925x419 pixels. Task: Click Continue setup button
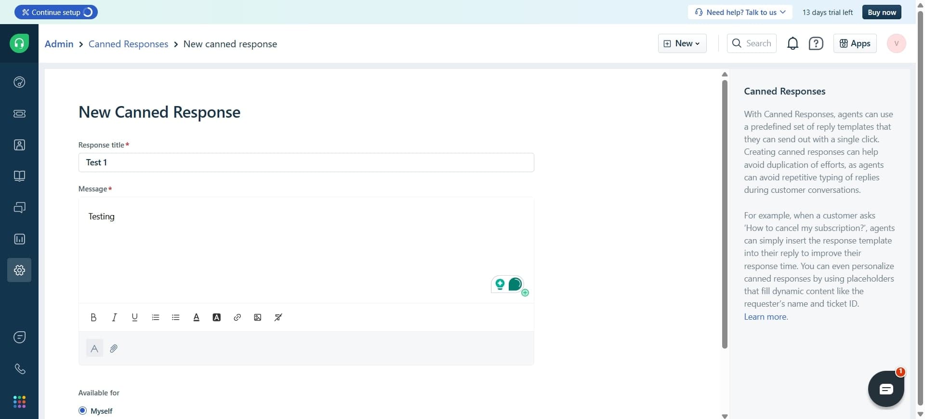(56, 12)
